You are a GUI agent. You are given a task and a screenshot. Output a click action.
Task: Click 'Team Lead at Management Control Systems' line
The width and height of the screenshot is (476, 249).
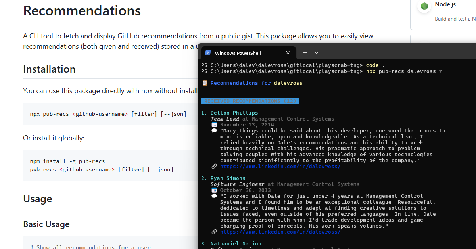pos(272,119)
